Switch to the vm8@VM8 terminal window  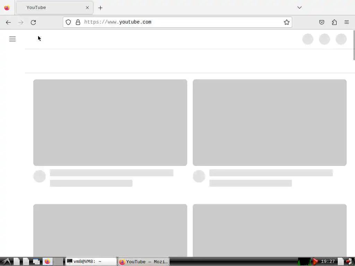[91, 262]
